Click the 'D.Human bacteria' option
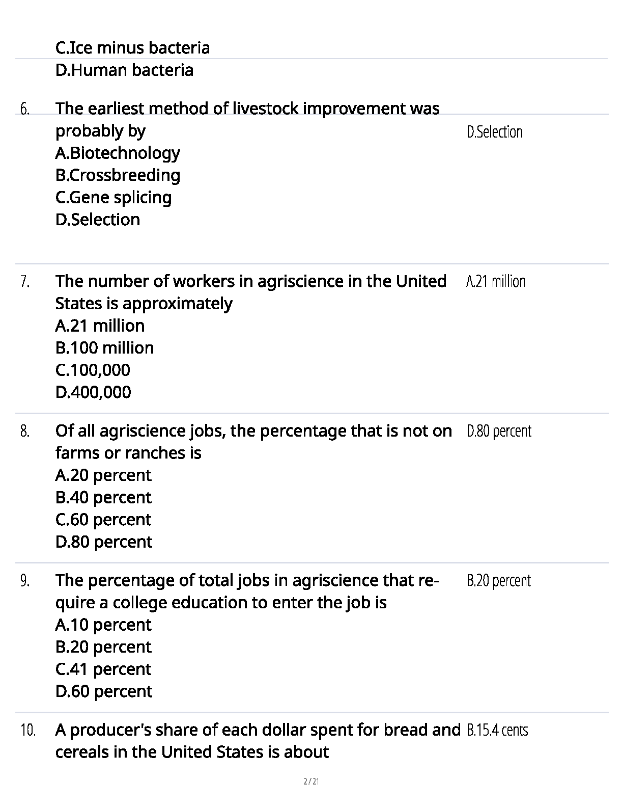The width and height of the screenshot is (623, 807). click(x=124, y=70)
